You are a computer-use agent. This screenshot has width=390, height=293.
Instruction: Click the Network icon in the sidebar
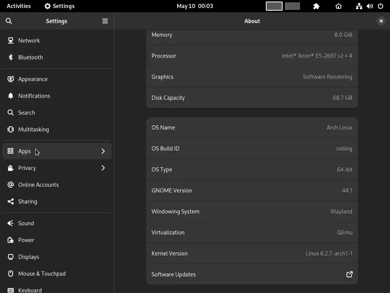tap(10, 40)
